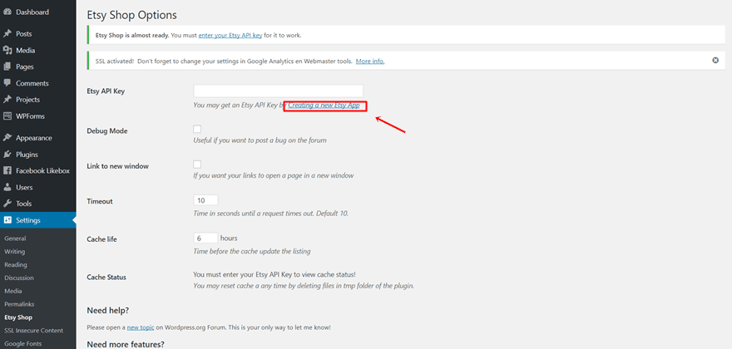Click the Cache life hours field
Screen dimensions: 732x349
coord(206,238)
